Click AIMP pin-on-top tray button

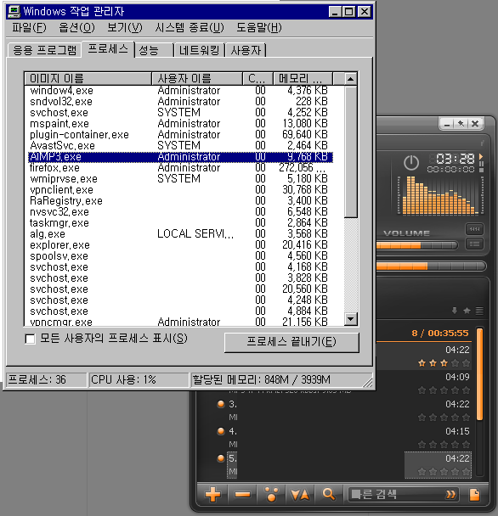pos(461,124)
